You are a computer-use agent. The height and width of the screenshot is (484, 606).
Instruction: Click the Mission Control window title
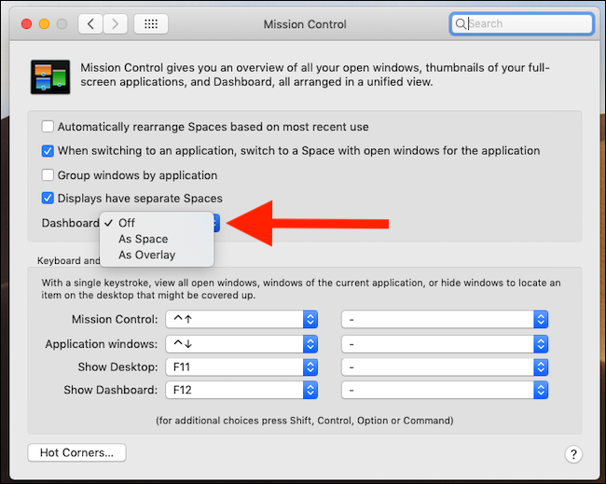(305, 24)
